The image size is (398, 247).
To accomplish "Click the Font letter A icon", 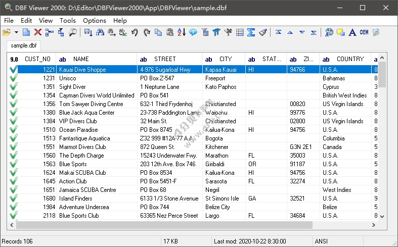I will [x=352, y=32].
